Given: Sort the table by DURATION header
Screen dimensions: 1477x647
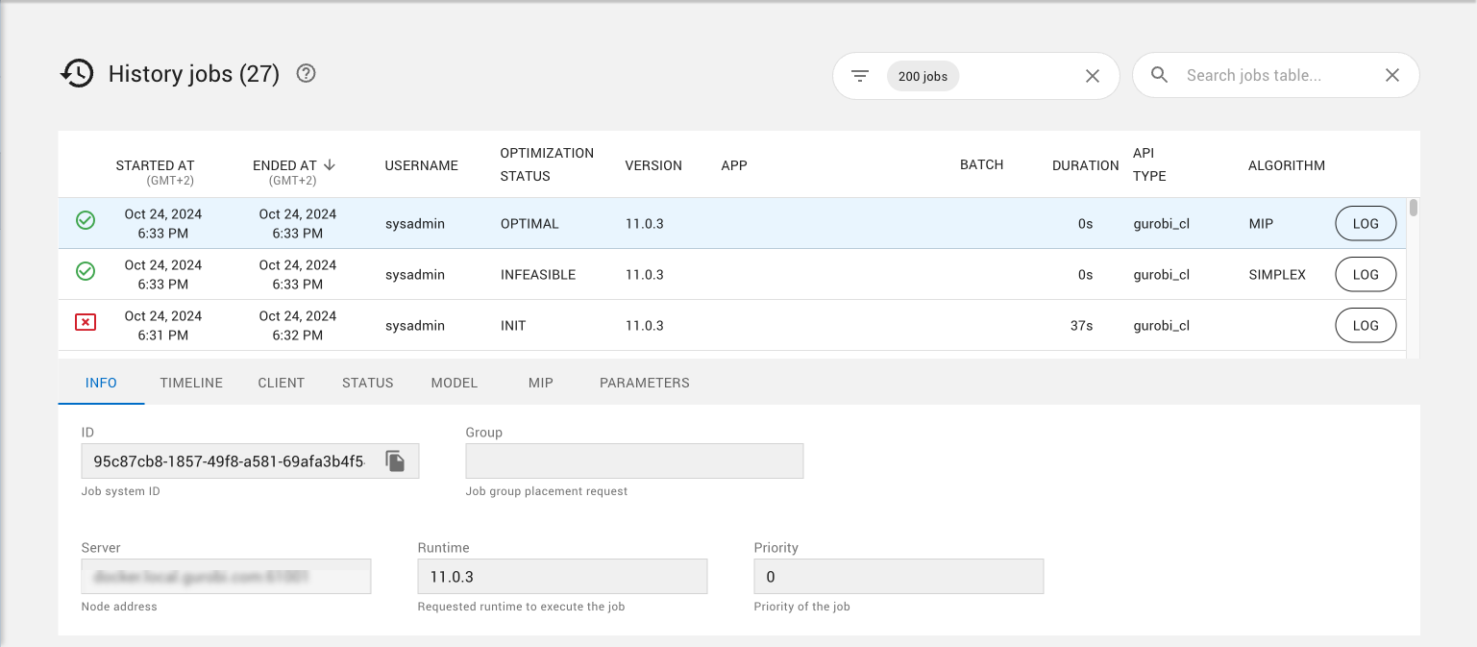Looking at the screenshot, I should pos(1085,165).
